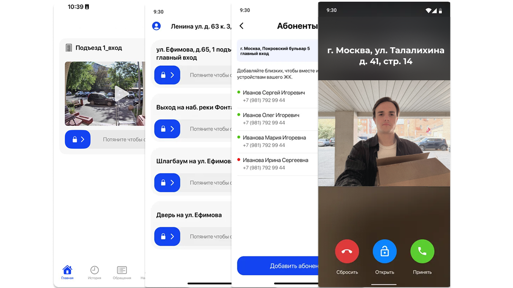Viewport: 513px width, 288px height.
Task: Tap the green Принять accept call button
Action: click(422, 251)
